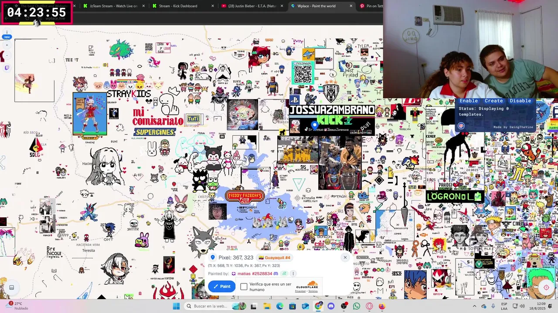558x313 pixels.
Task: Click the microphone tray icon
Action: pyautogui.click(x=493, y=306)
